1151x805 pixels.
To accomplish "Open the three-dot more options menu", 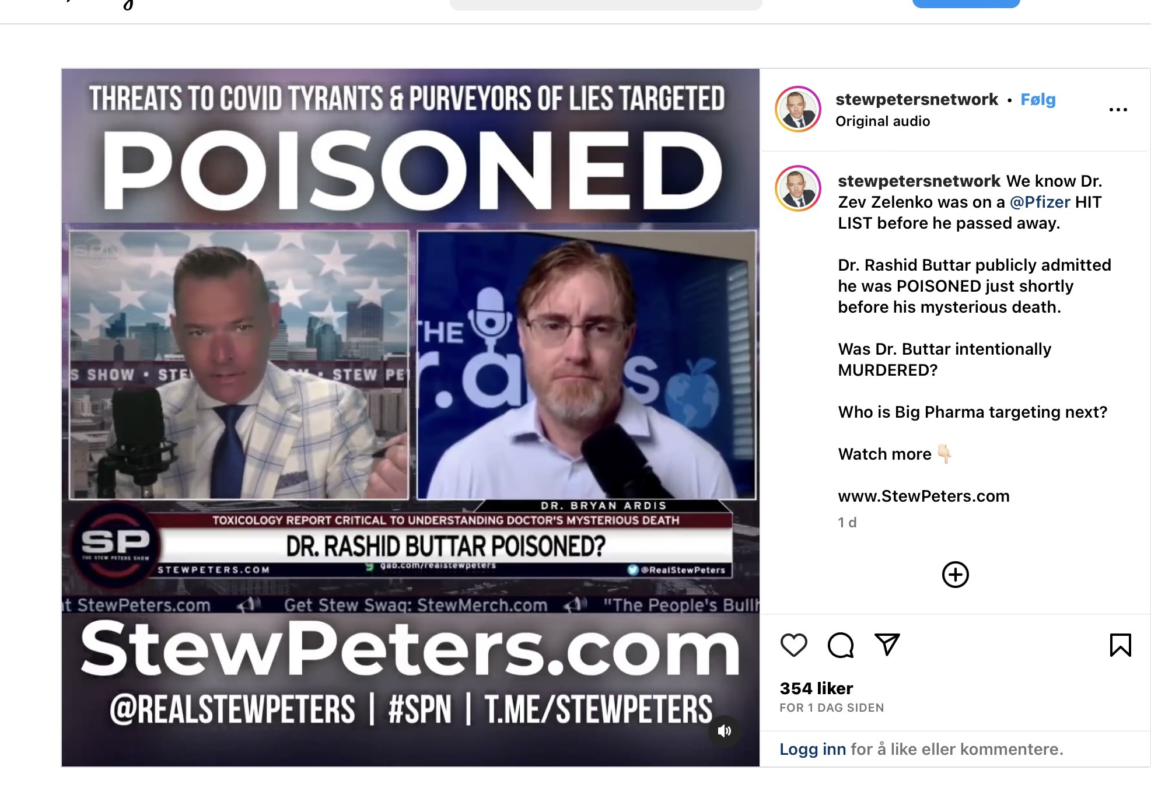I will [x=1118, y=110].
